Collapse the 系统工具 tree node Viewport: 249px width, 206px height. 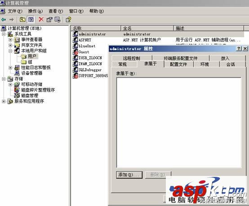(4, 34)
